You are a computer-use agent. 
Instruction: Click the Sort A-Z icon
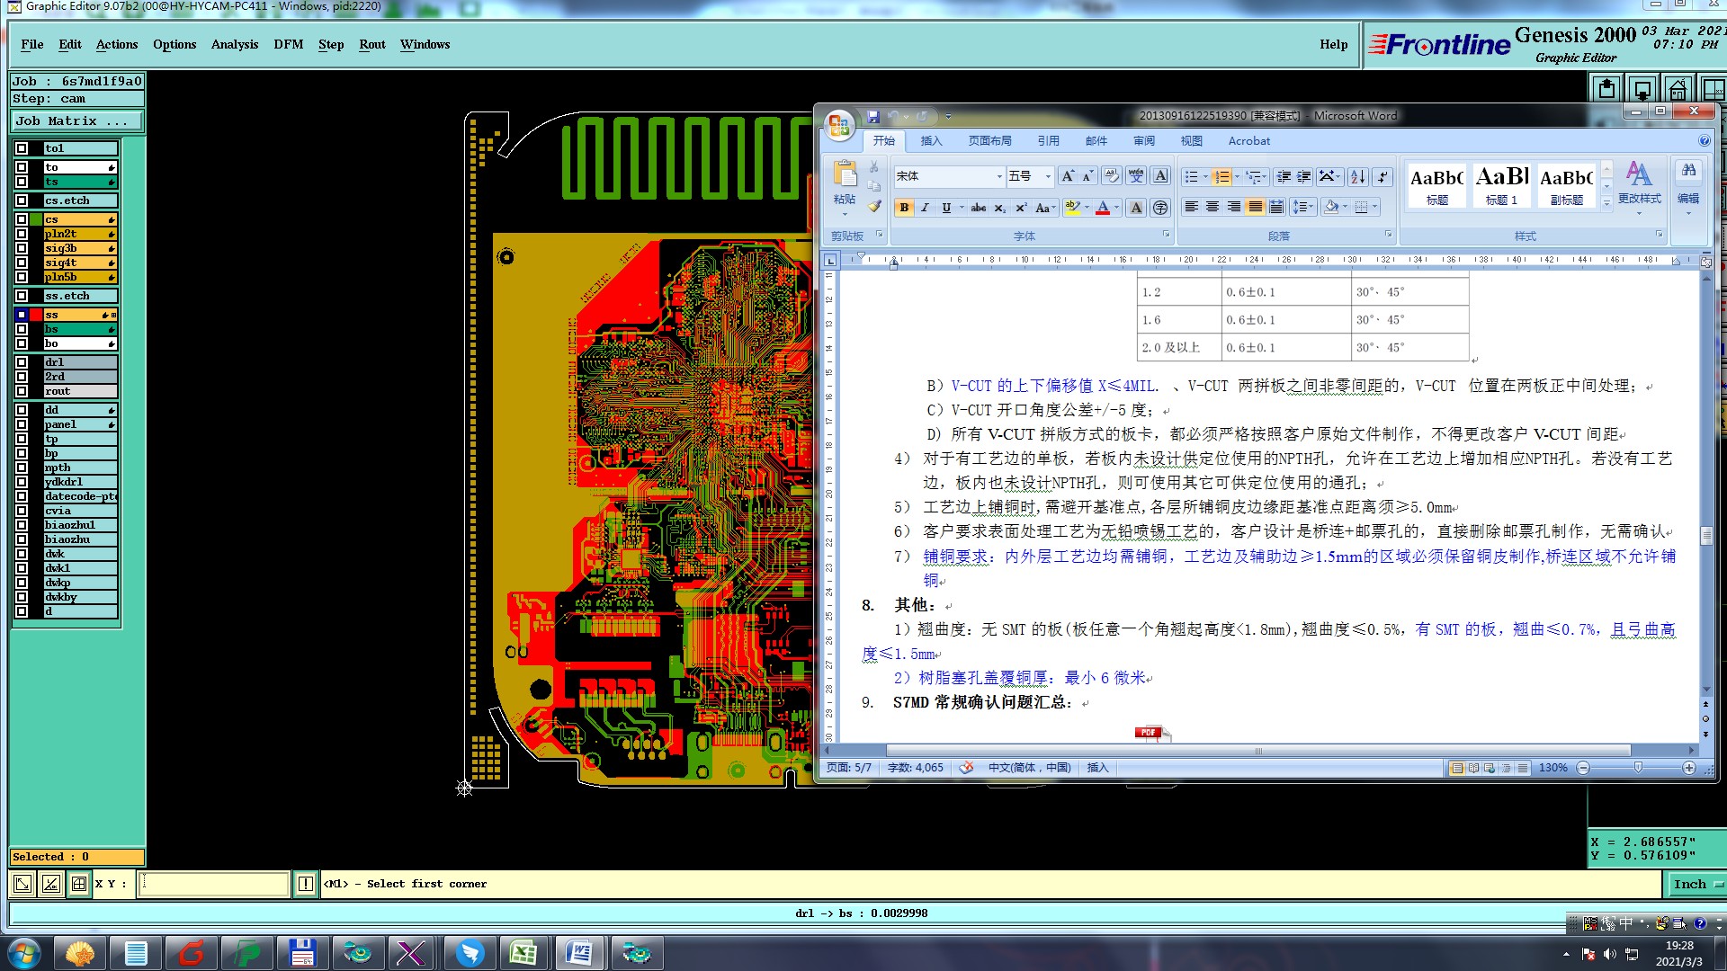[1358, 176]
